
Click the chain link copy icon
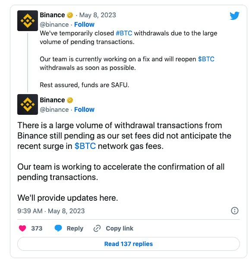(97, 228)
